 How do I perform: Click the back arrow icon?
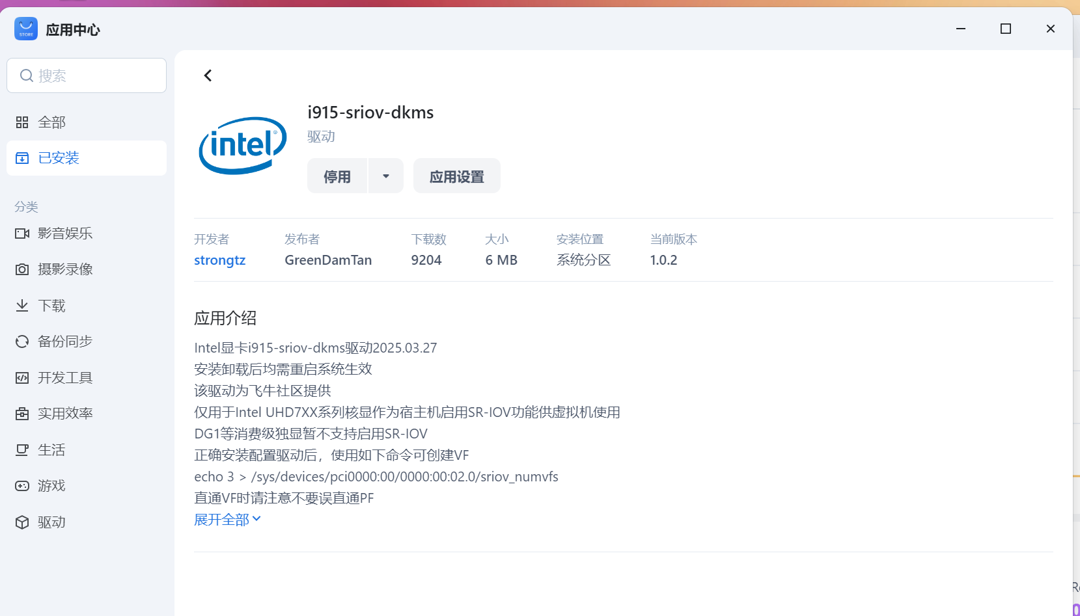click(x=208, y=75)
